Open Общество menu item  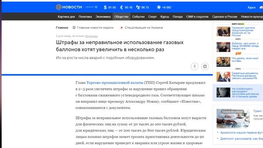(x=122, y=16)
